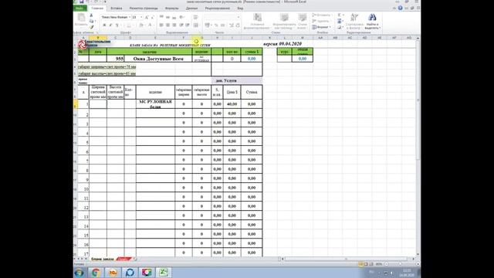Open Excel Help question mark icon
This screenshot has height=278, width=494.
point(400,8)
